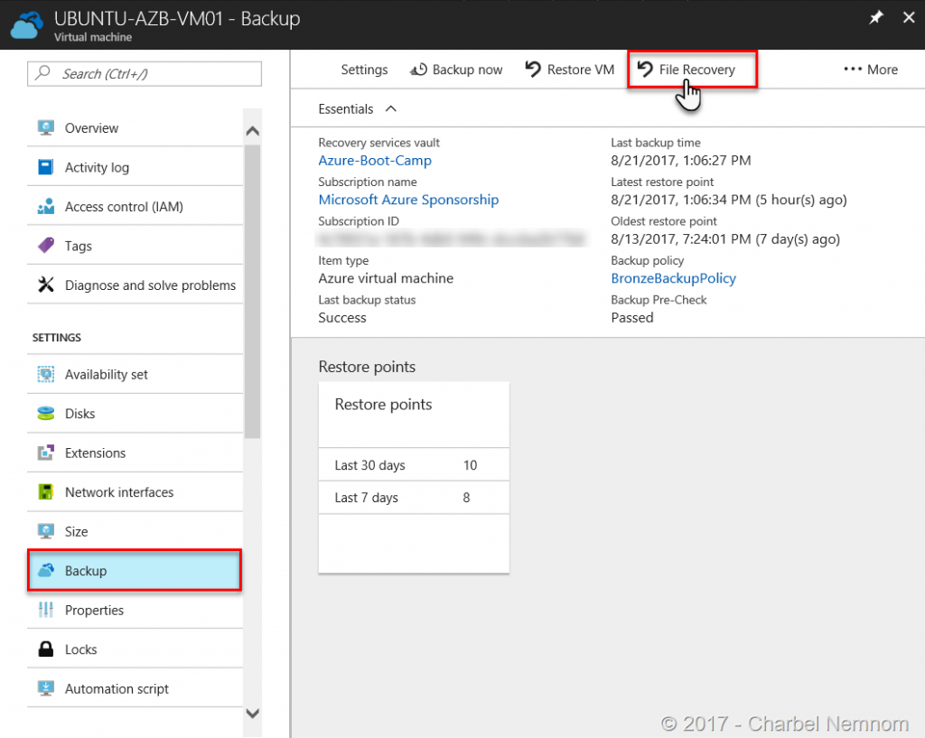The image size is (925, 738).
Task: Click the search magnifier icon
Action: 42,73
